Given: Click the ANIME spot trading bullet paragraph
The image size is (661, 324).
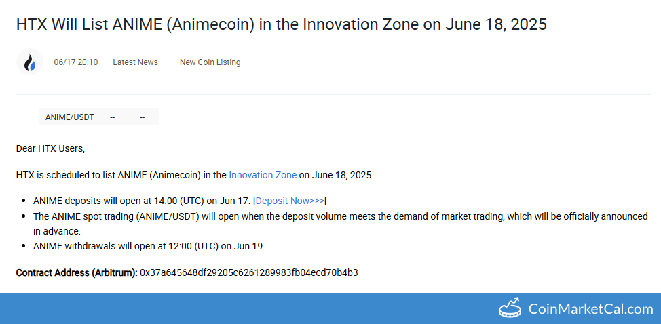Looking at the screenshot, I should (x=339, y=217).
